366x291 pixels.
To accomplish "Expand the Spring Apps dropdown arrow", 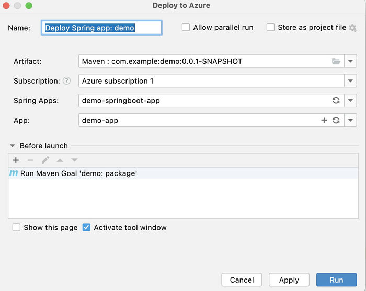I will (350, 100).
